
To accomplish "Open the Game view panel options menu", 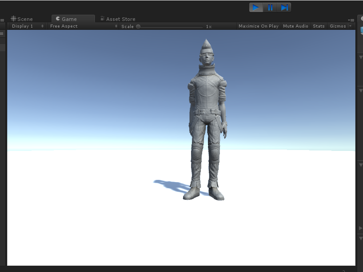I will point(351,20).
